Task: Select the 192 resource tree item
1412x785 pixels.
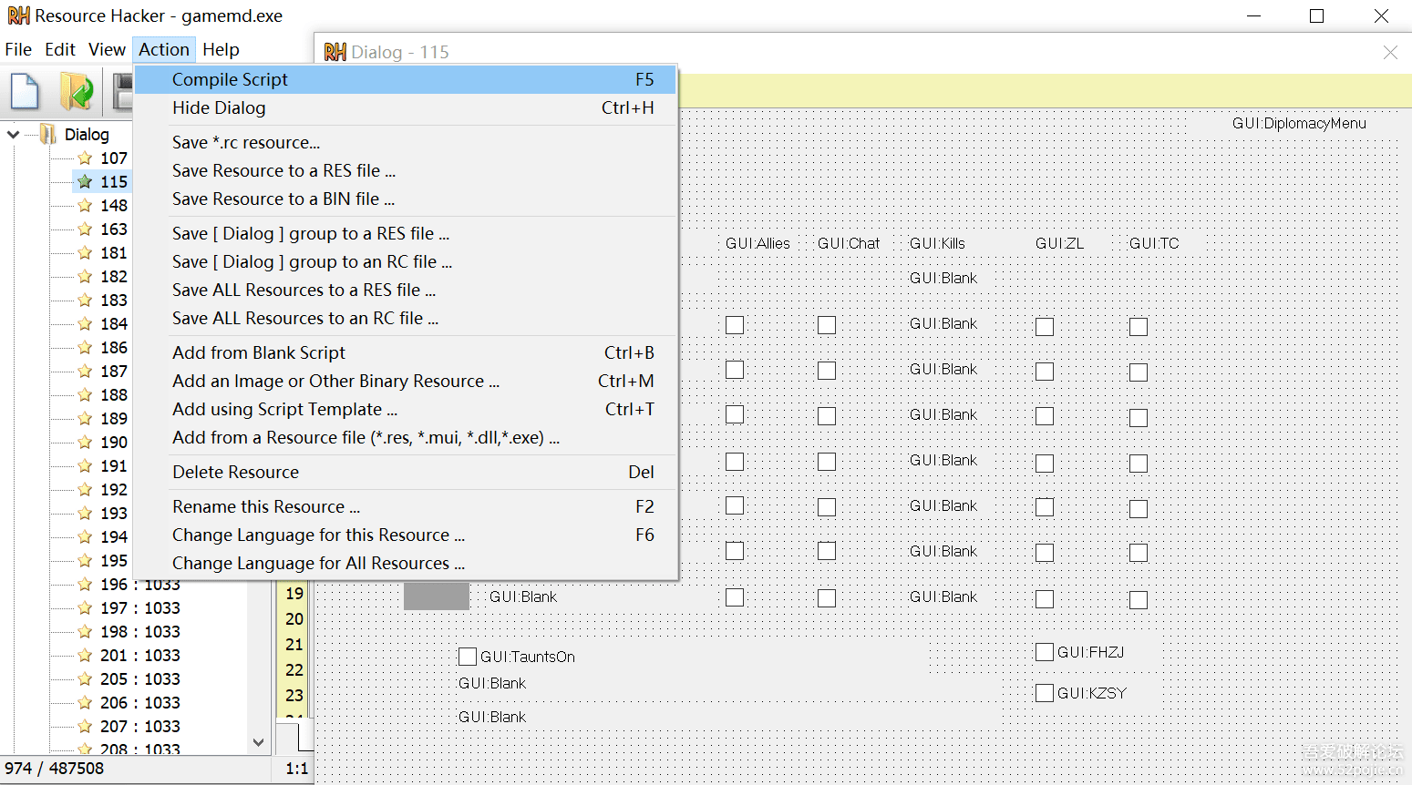Action: pyautogui.click(x=114, y=490)
